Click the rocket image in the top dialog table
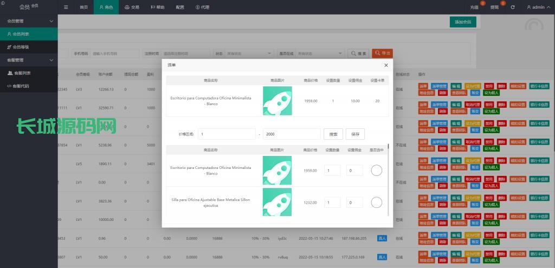The width and height of the screenshot is (555, 268). (x=277, y=101)
